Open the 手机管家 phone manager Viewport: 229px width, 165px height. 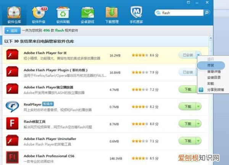pyautogui.click(x=136, y=15)
